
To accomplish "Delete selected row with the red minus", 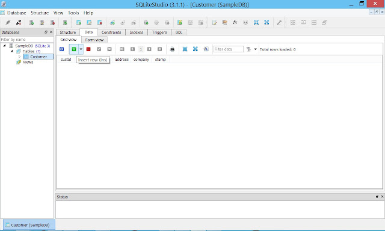I will coord(88,49).
